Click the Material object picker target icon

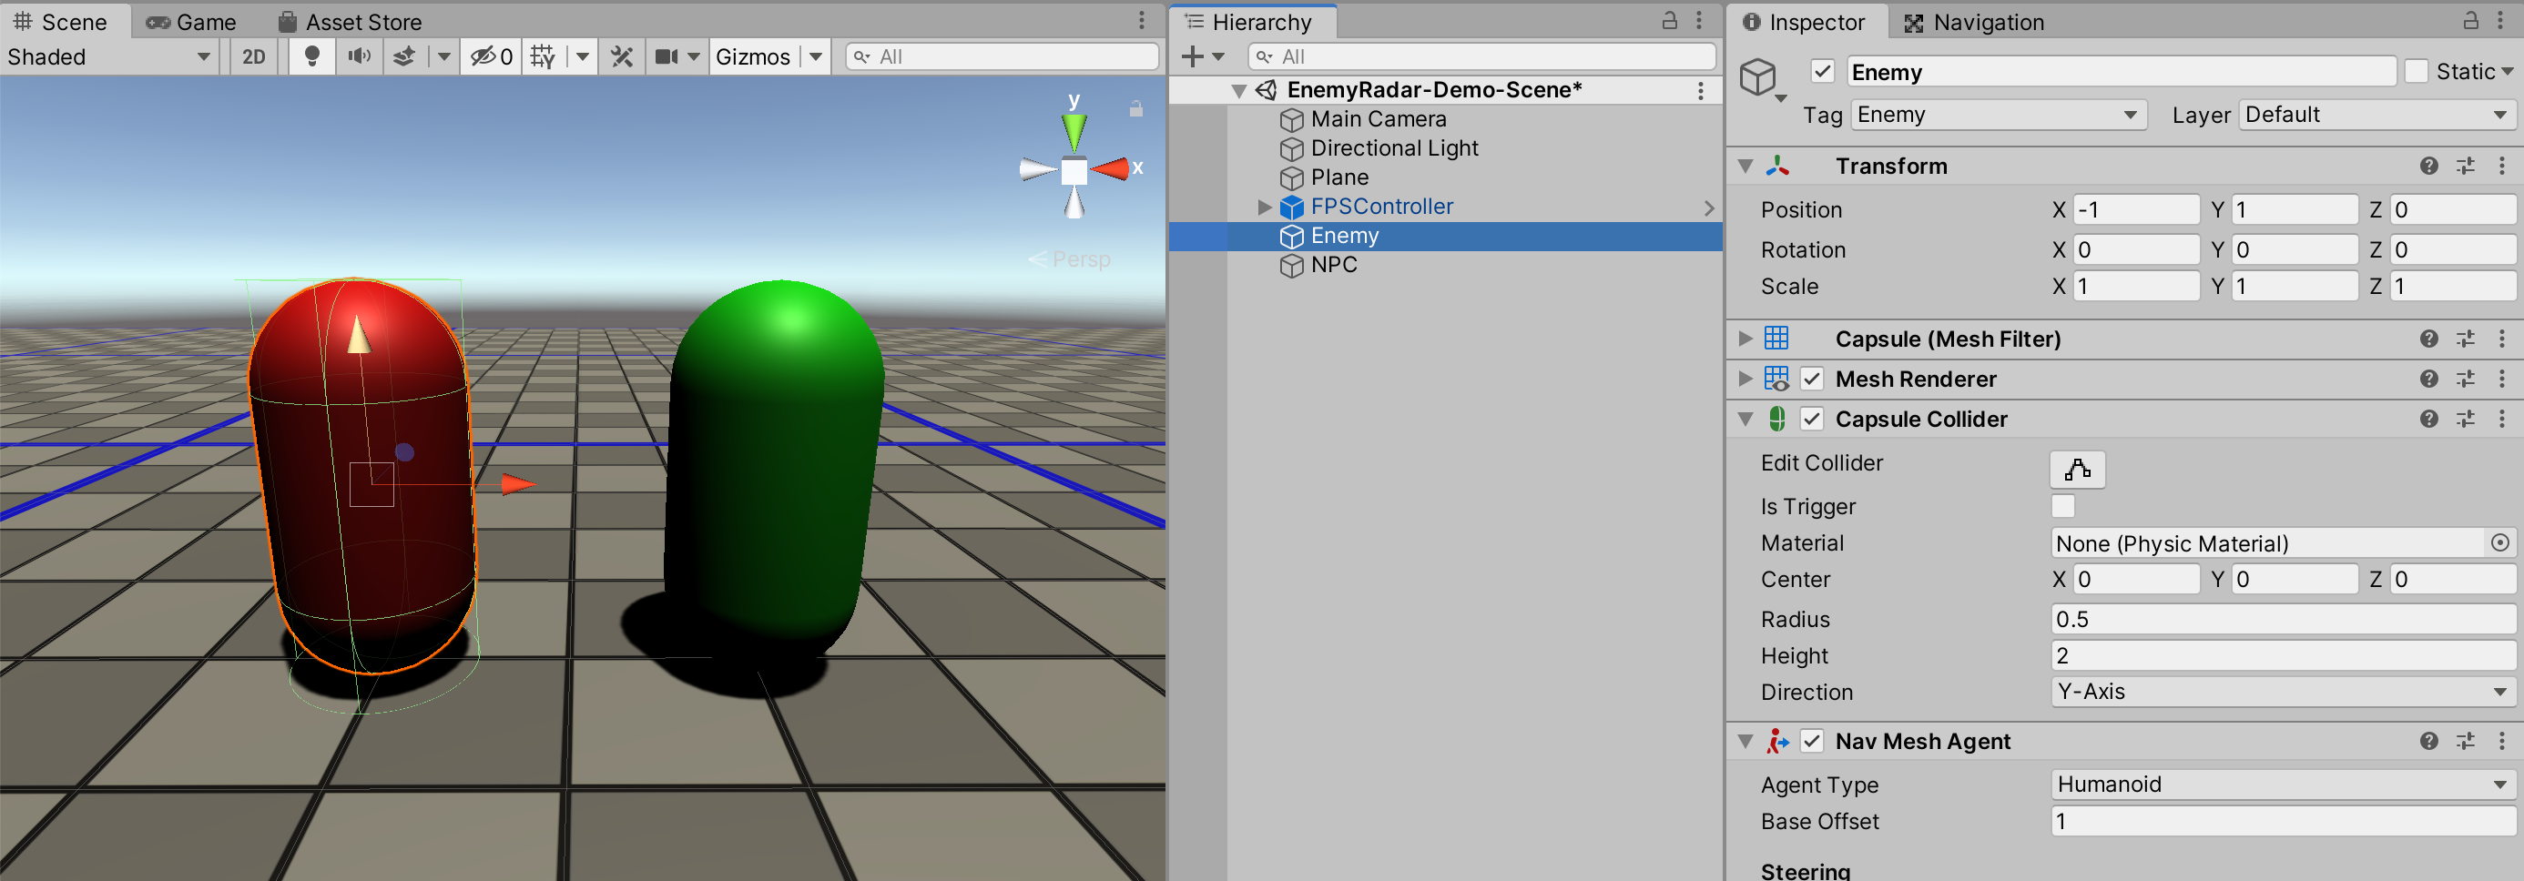coord(2501,543)
